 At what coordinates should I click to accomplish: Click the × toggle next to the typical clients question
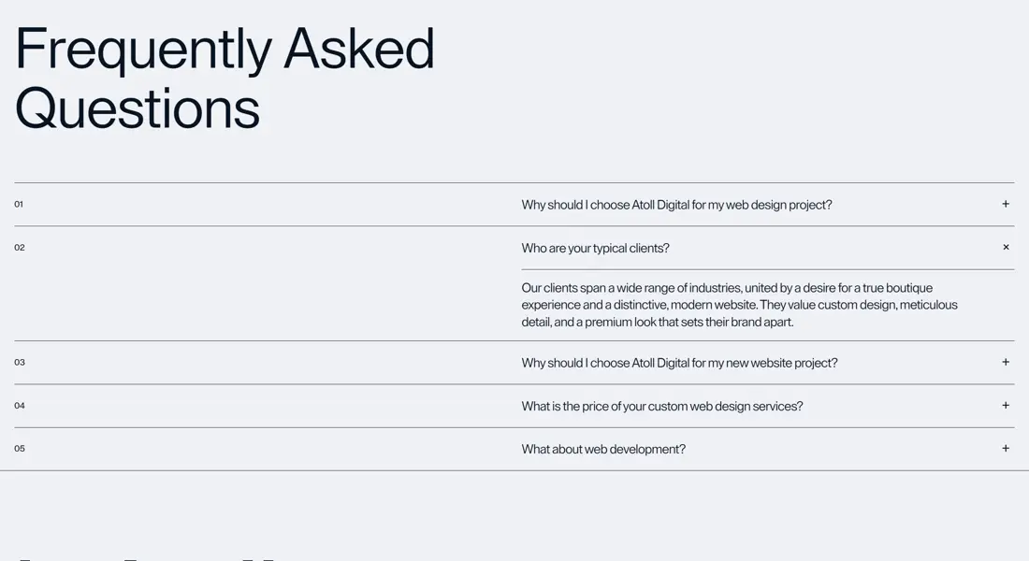pos(1005,247)
